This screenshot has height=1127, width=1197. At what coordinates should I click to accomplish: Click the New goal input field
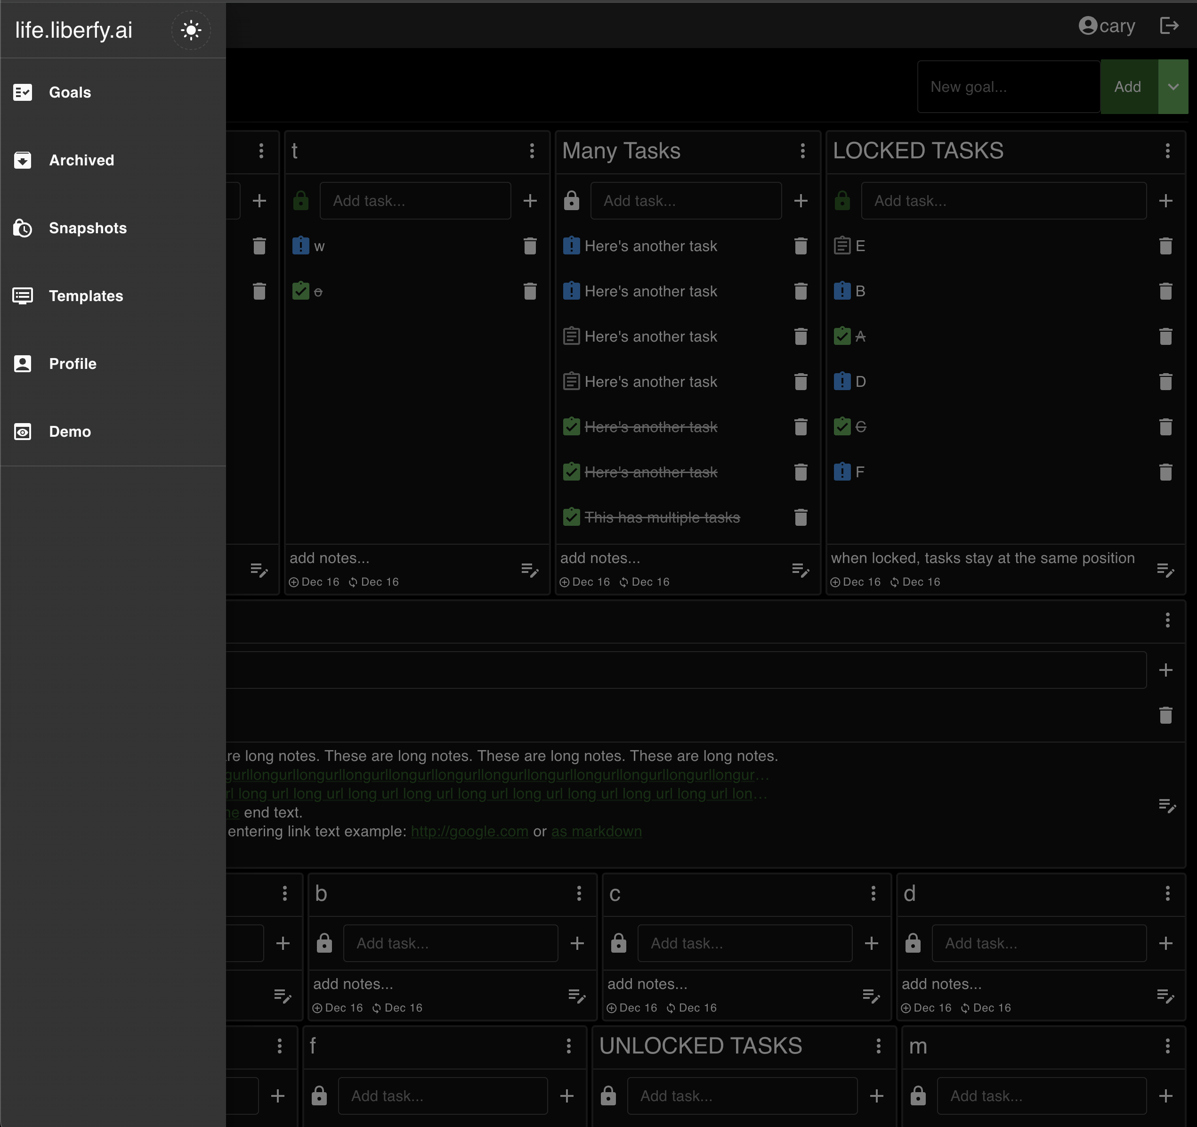pyautogui.click(x=1008, y=87)
